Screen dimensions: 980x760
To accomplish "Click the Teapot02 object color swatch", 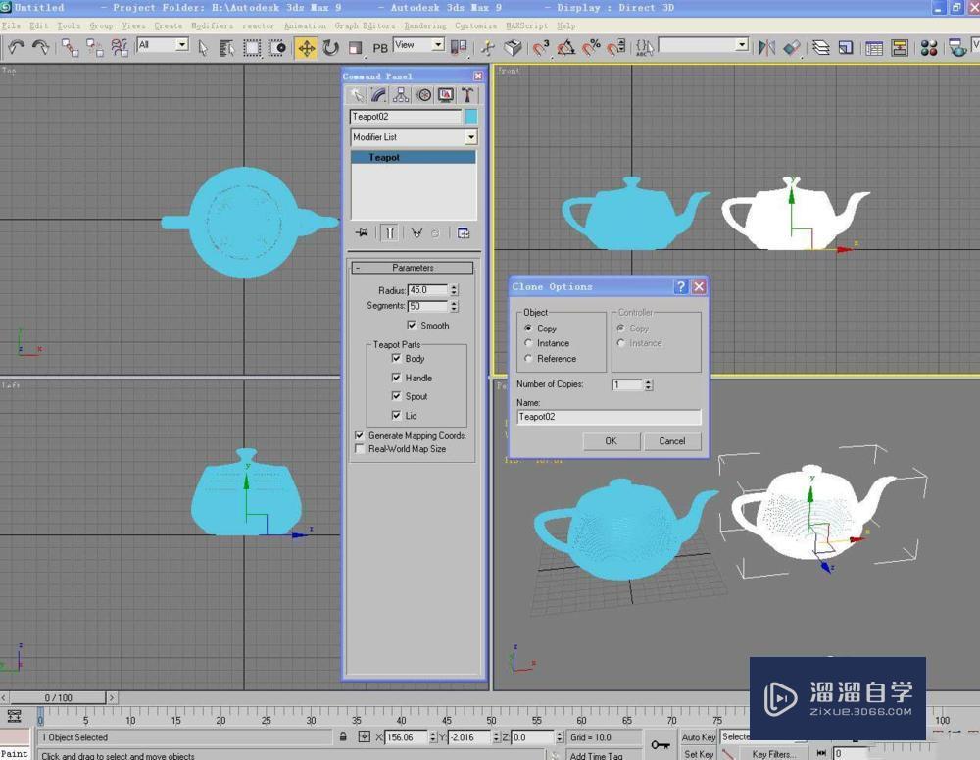I will coord(471,116).
